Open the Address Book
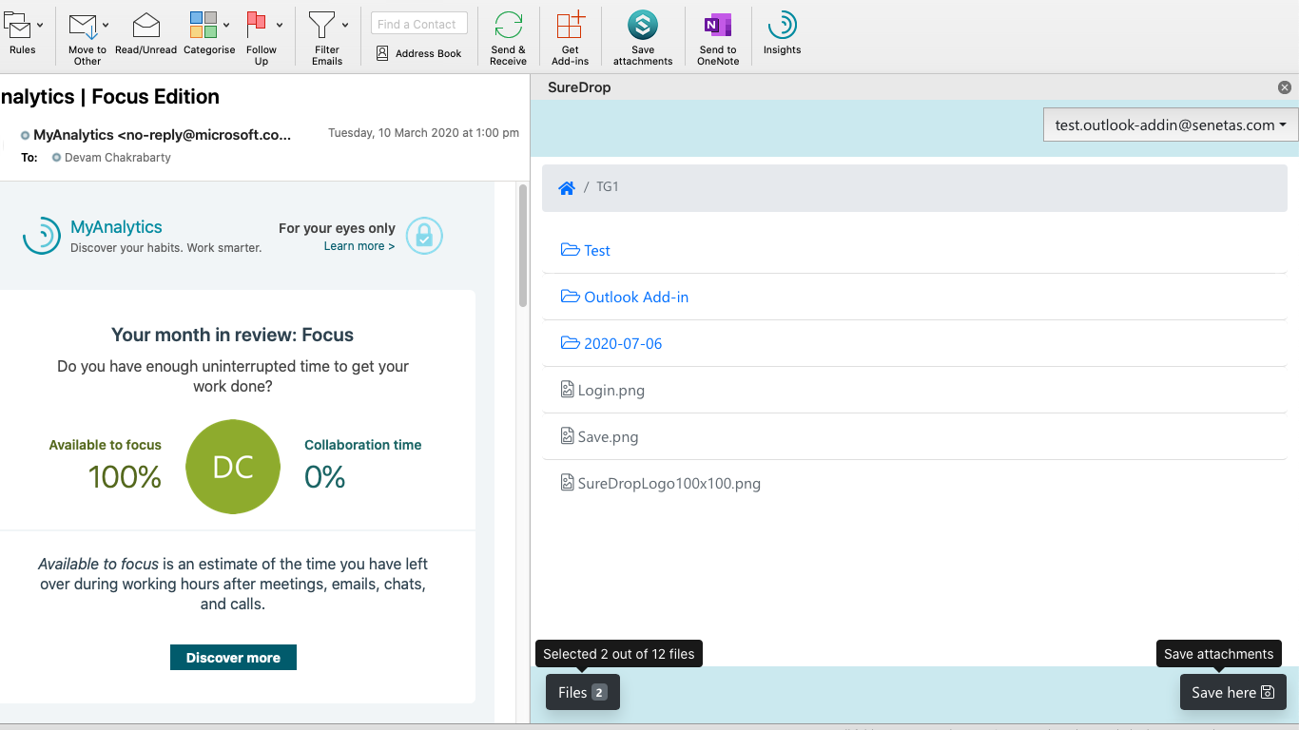The image size is (1299, 730). click(x=419, y=53)
